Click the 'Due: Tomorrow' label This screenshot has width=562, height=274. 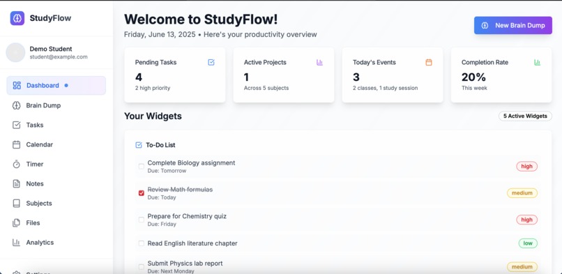coord(167,171)
